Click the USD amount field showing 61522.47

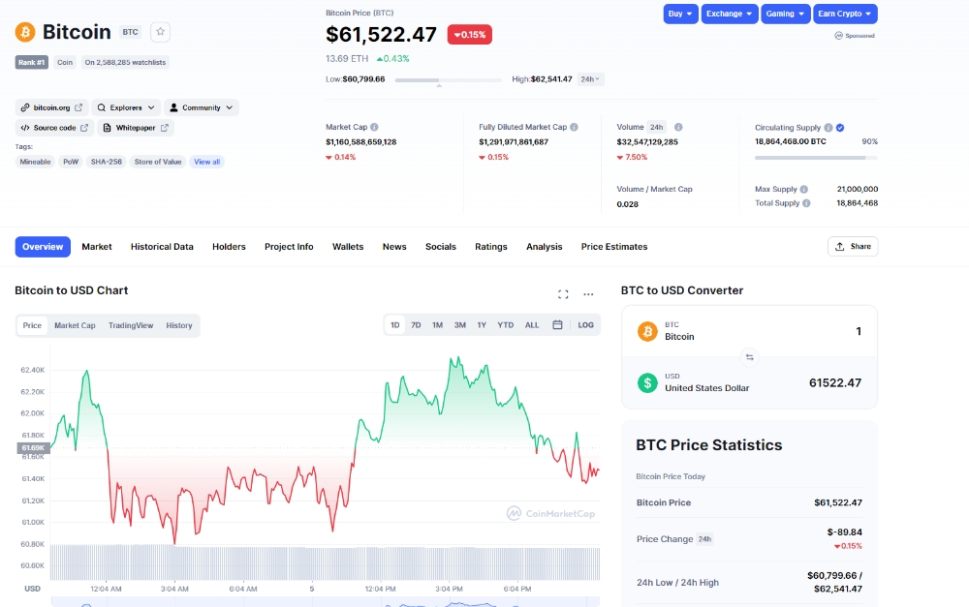pyautogui.click(x=835, y=382)
